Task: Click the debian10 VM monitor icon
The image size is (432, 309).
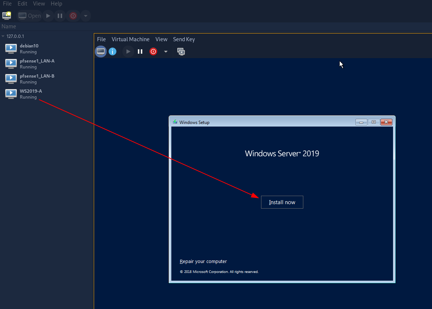Action: click(x=11, y=49)
